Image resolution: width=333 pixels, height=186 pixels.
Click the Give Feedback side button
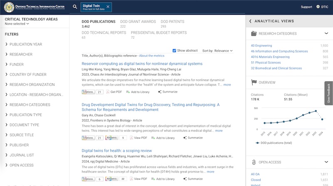point(328,93)
